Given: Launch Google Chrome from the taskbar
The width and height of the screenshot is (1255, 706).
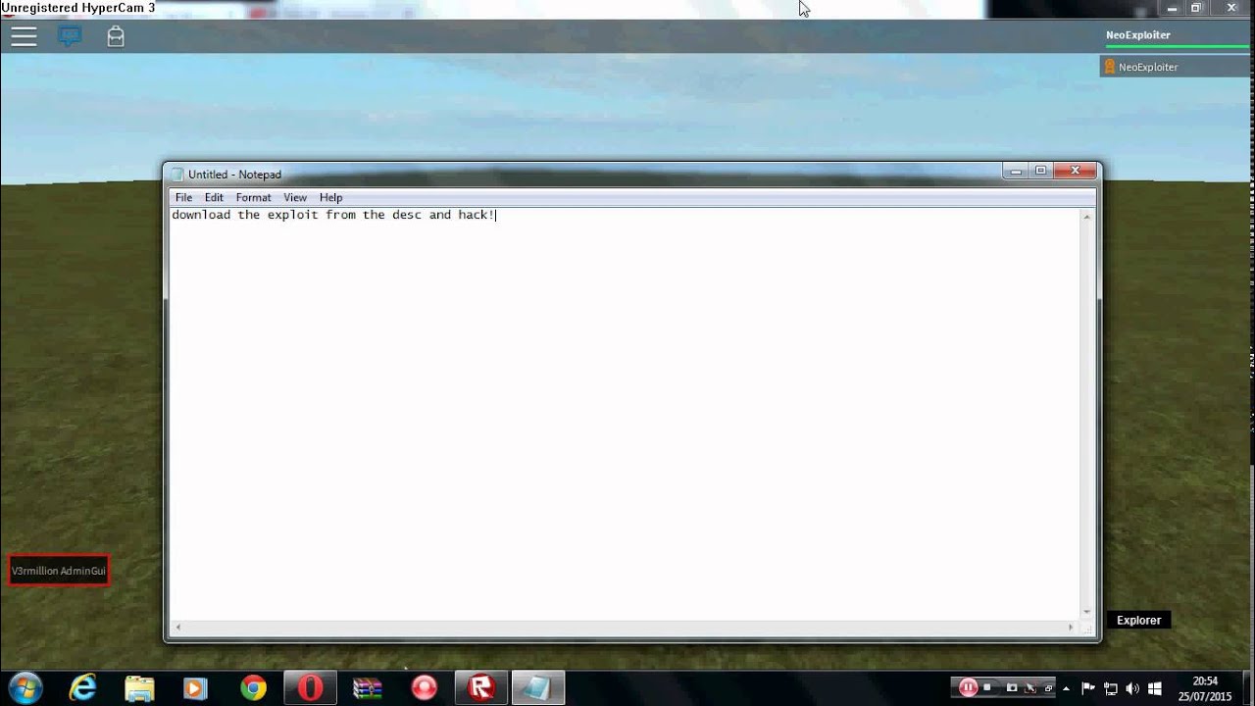Looking at the screenshot, I should (x=253, y=688).
